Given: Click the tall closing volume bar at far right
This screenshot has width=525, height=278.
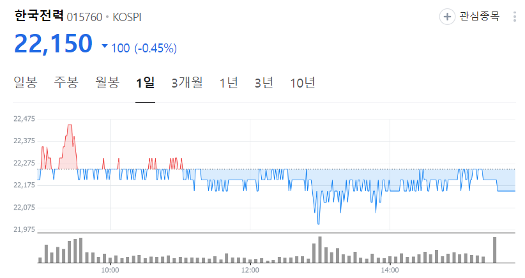Looking at the screenshot, I should click(x=494, y=250).
